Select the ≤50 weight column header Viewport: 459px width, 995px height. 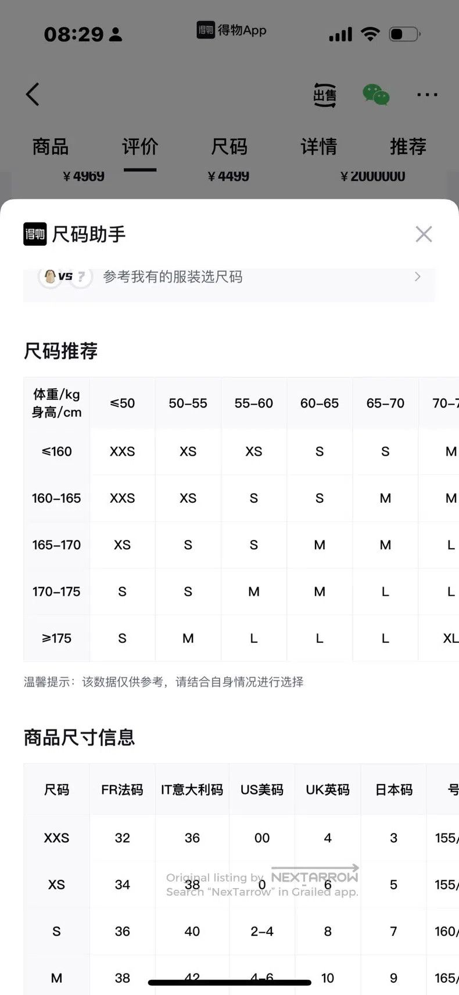pyautogui.click(x=122, y=403)
